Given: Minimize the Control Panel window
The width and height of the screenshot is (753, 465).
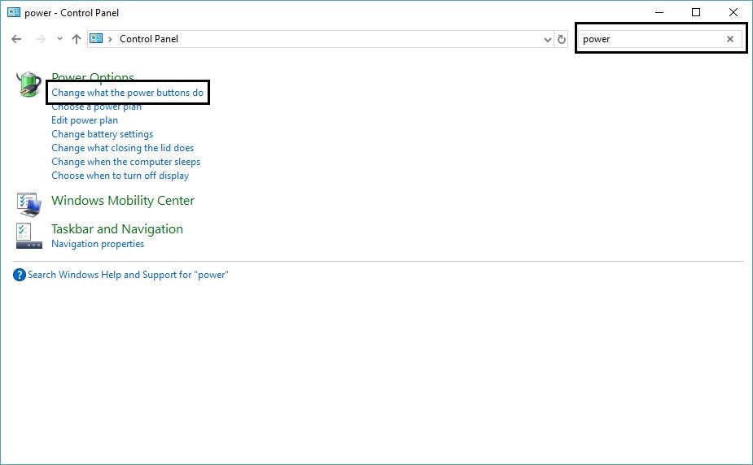Looking at the screenshot, I should pyautogui.click(x=659, y=12).
